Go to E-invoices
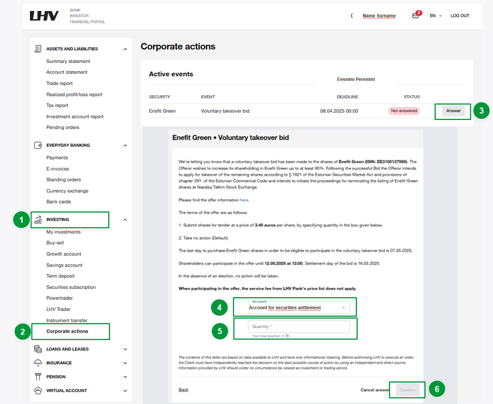The width and height of the screenshot is (493, 404). tap(58, 169)
